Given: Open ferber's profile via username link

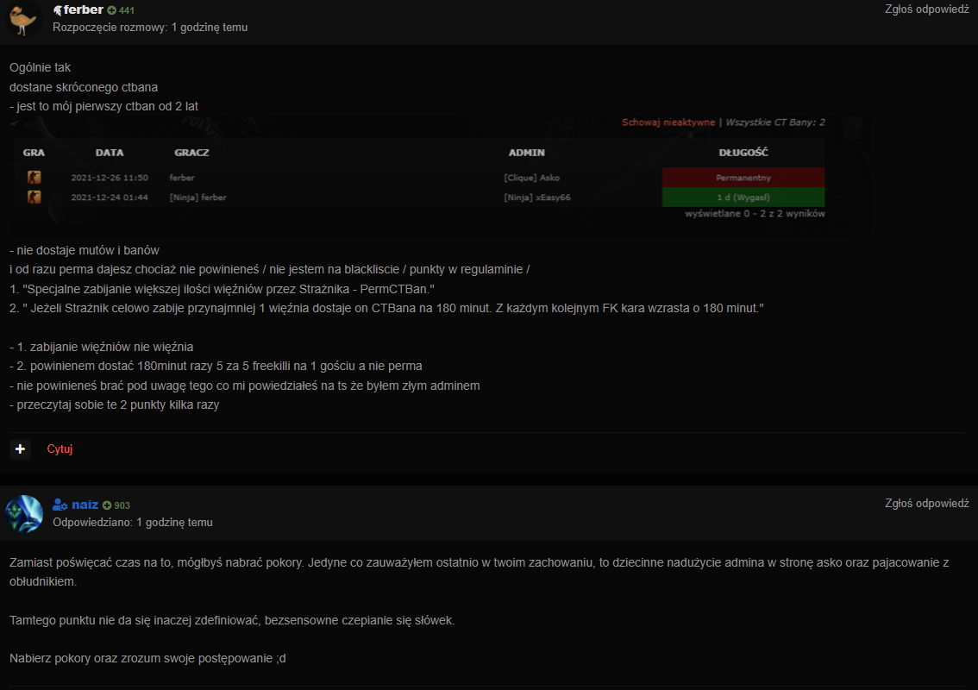Looking at the screenshot, I should [x=83, y=10].
